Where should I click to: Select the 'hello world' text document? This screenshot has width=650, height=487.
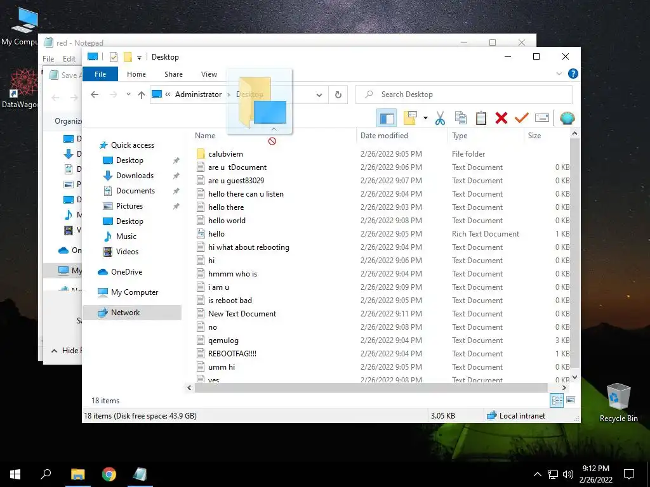pyautogui.click(x=227, y=221)
